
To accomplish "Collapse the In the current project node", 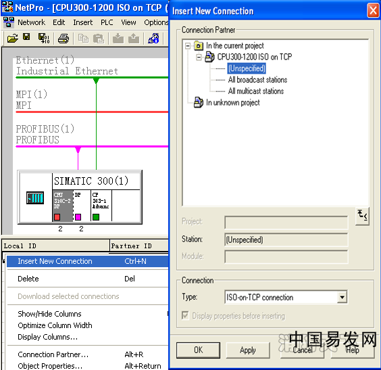I will tap(188, 46).
